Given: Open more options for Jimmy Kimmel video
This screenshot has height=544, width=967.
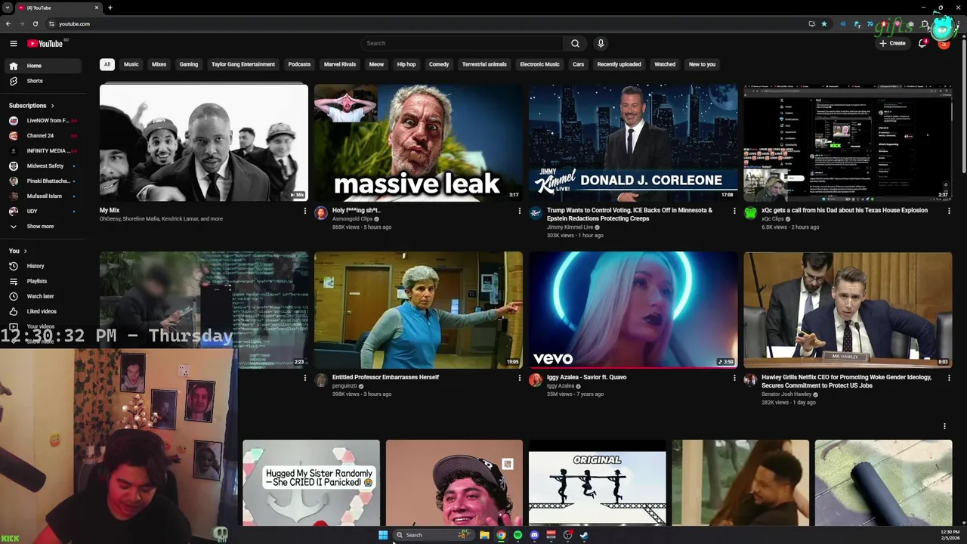Looking at the screenshot, I should [x=734, y=211].
